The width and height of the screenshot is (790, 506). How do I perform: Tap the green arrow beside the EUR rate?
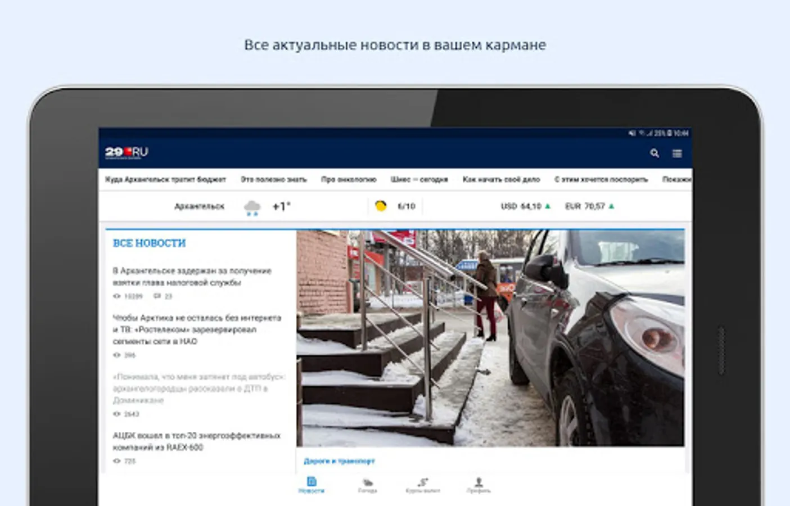(x=611, y=206)
